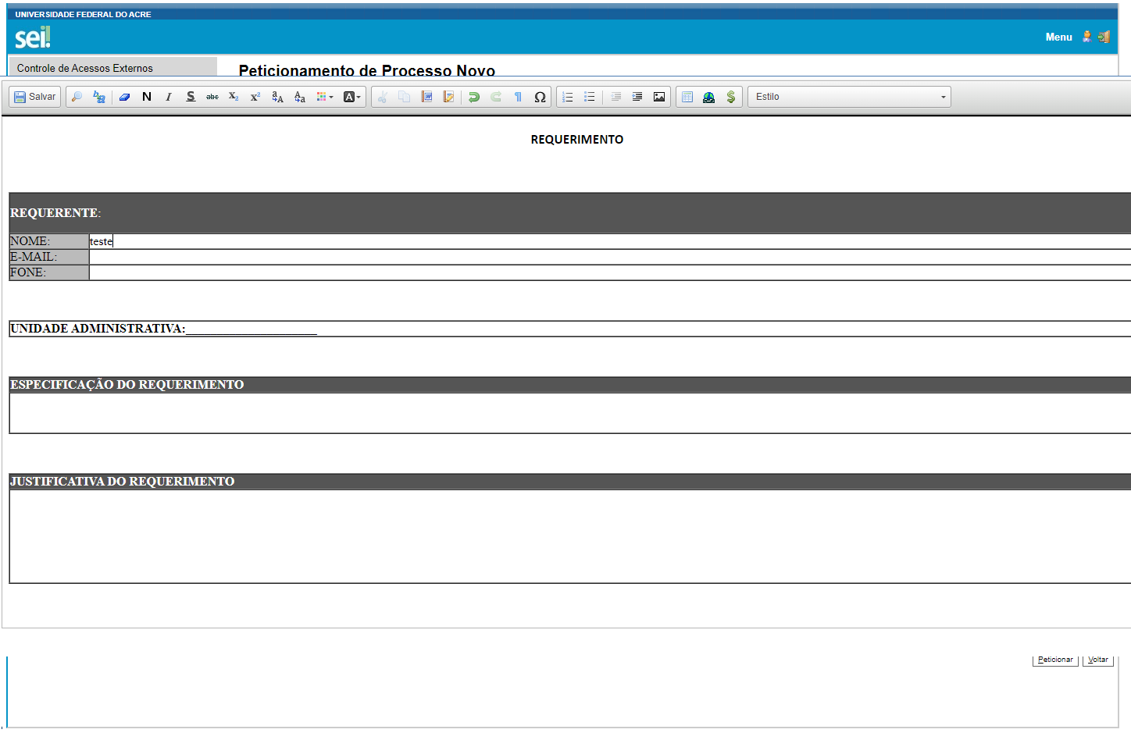Open the find (magnifier) tool
Screen dimensions: 1131x733
tap(77, 97)
